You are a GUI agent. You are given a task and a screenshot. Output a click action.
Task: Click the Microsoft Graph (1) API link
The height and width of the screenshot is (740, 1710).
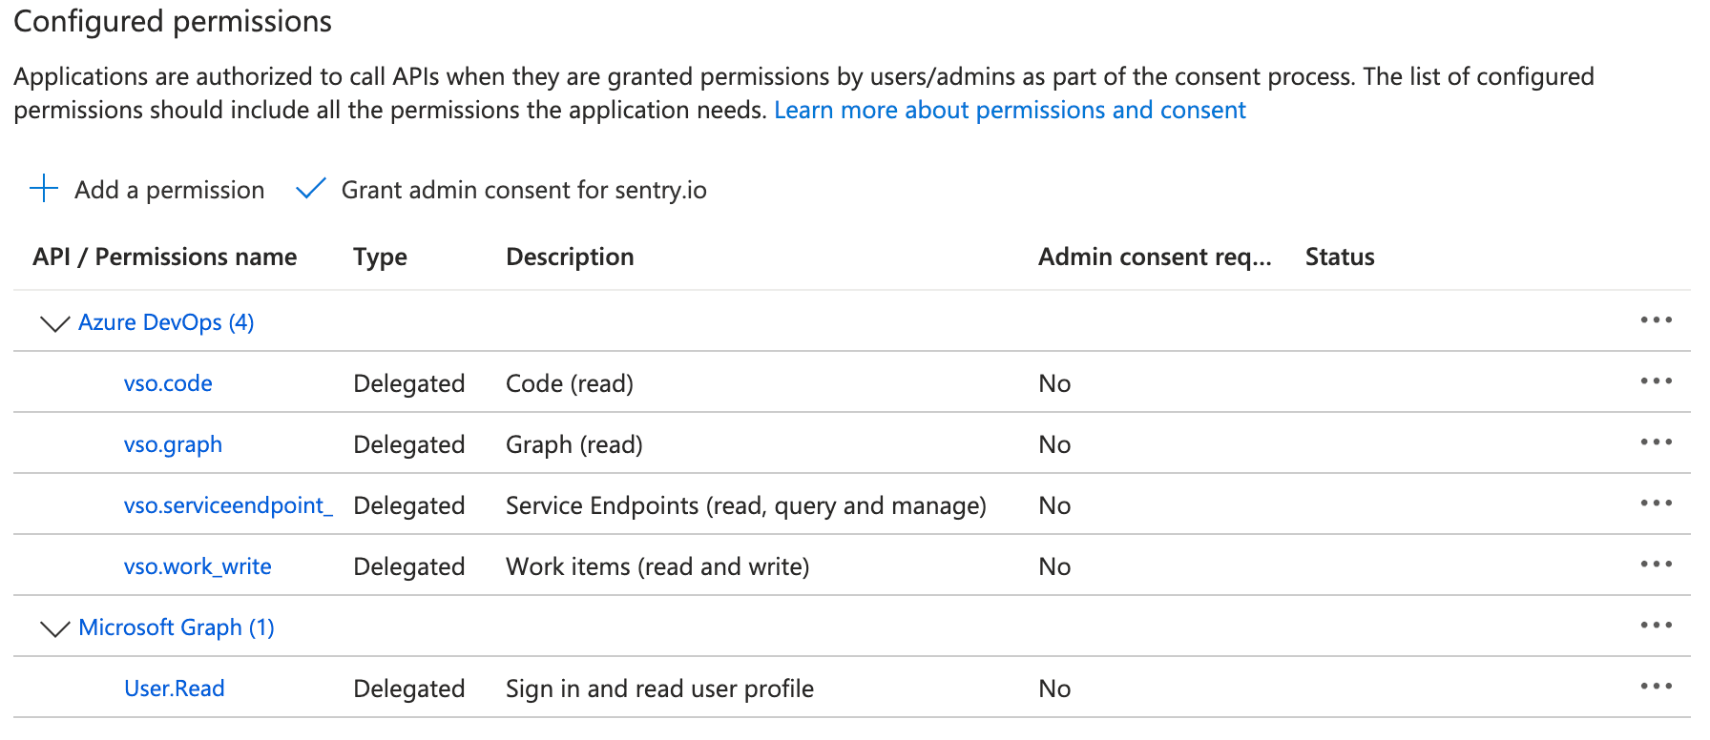(177, 627)
